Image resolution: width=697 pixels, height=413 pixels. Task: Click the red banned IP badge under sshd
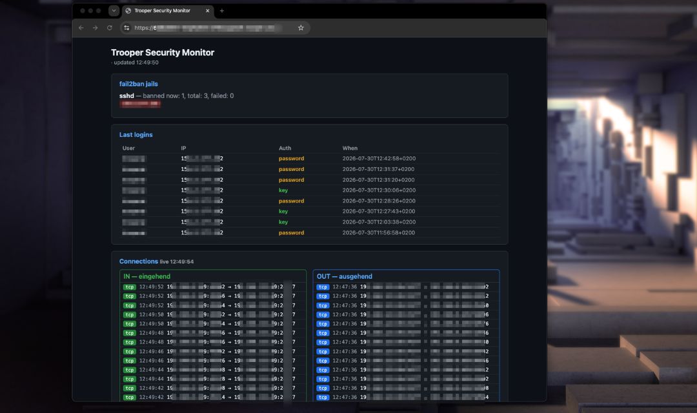(140, 104)
